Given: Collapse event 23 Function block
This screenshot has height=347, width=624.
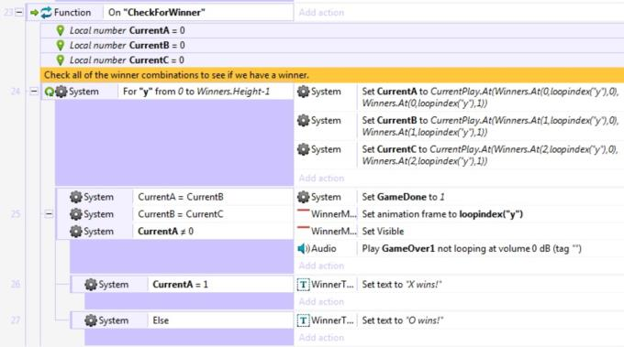Looking at the screenshot, I should pyautogui.click(x=18, y=13).
